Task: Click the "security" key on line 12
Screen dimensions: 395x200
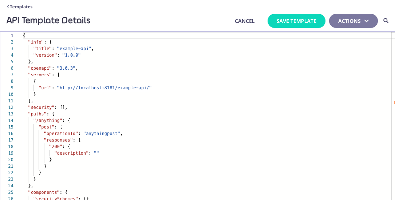Action: [x=41, y=107]
